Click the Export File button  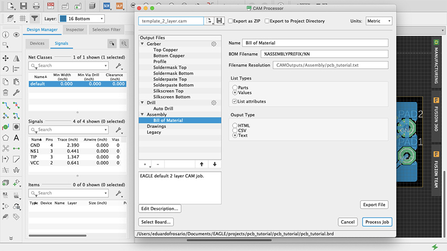tap(374, 205)
